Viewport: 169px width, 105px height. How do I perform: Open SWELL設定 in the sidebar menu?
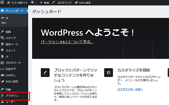click(12, 82)
